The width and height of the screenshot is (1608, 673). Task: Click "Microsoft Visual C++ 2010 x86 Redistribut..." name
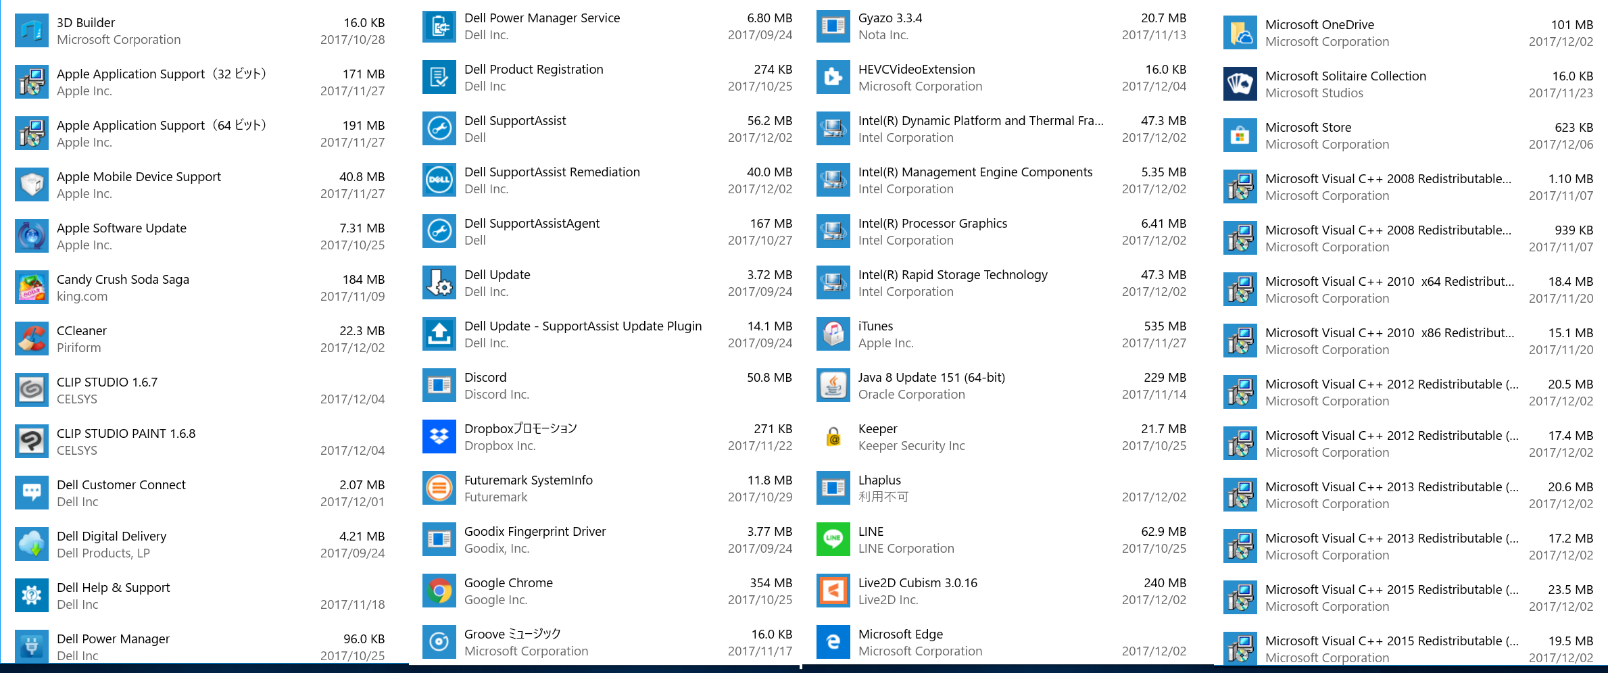(1390, 333)
